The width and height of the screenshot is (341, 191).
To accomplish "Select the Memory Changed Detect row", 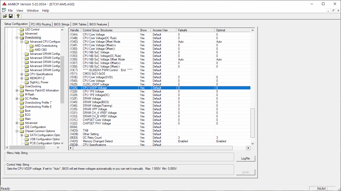I will 160,141.
